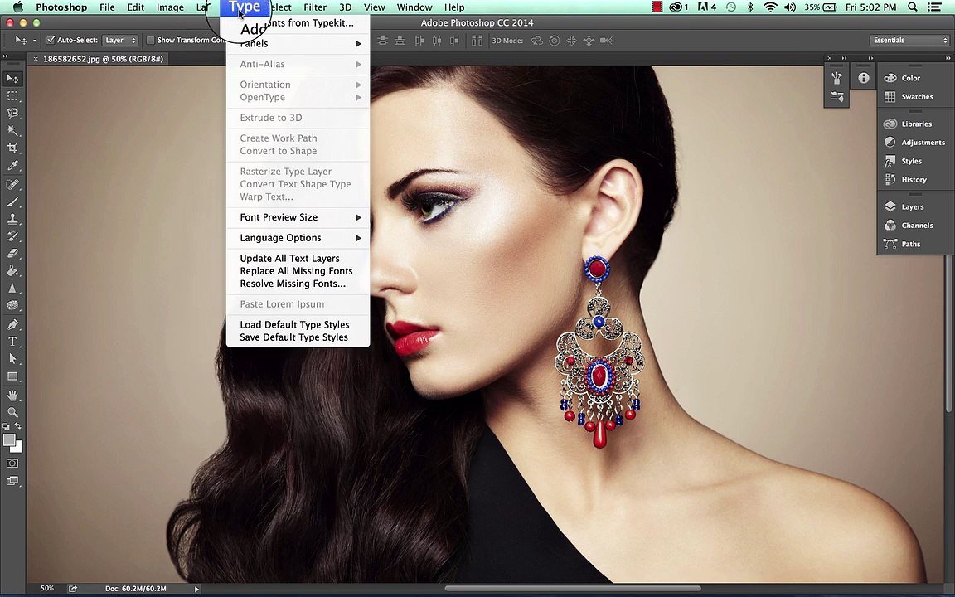Open the Filter menu
The height and width of the screenshot is (597, 955).
point(315,7)
